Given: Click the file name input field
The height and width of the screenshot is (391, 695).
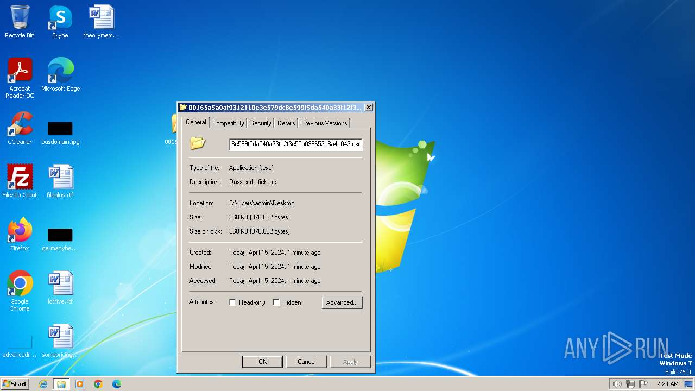Looking at the screenshot, I should (x=295, y=144).
